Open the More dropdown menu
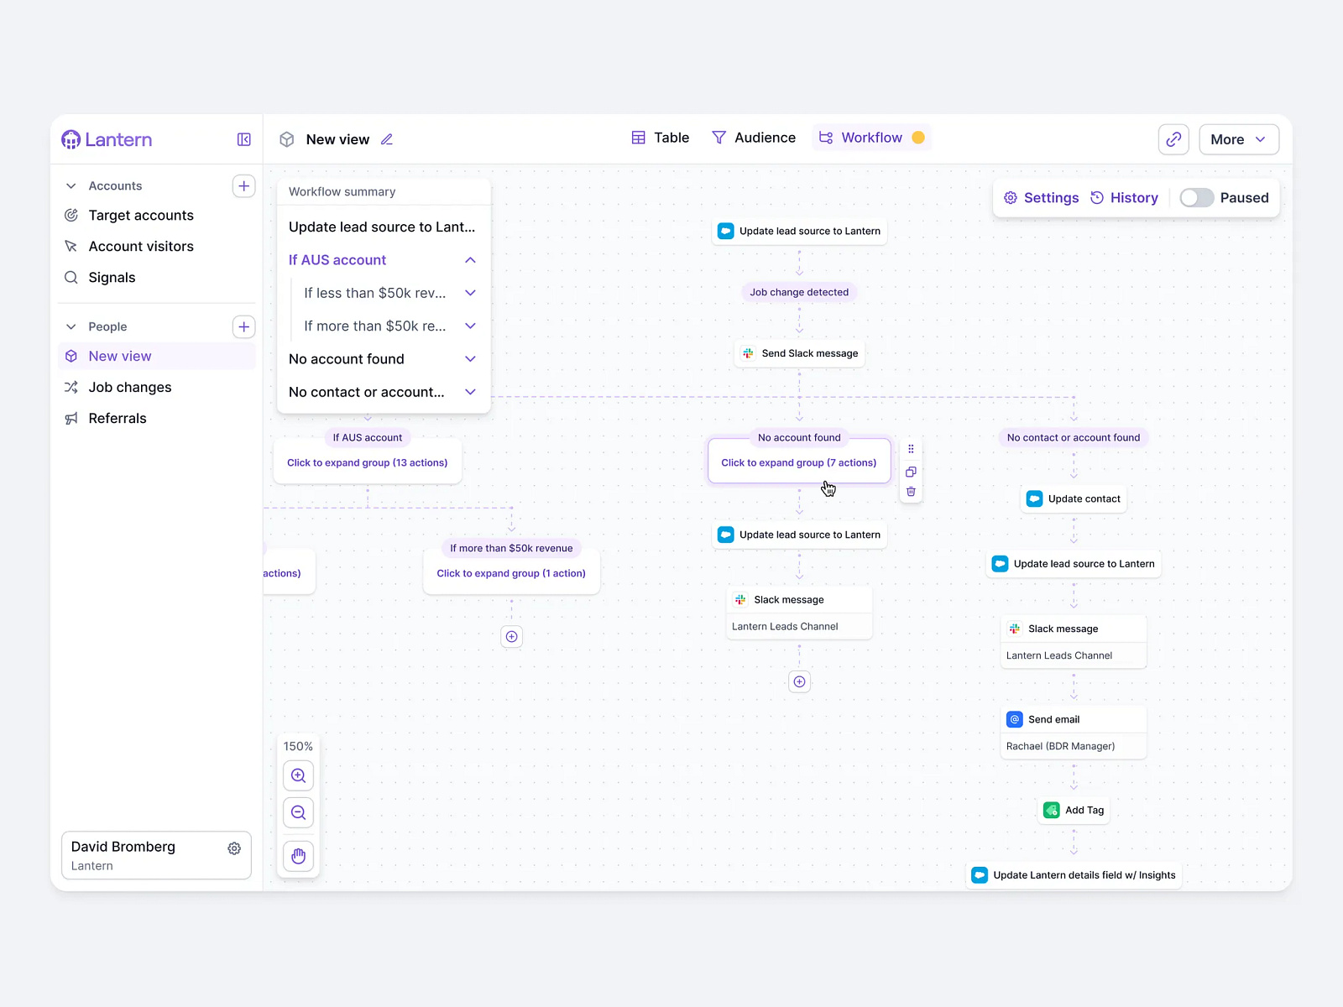The height and width of the screenshot is (1007, 1343). (x=1238, y=139)
